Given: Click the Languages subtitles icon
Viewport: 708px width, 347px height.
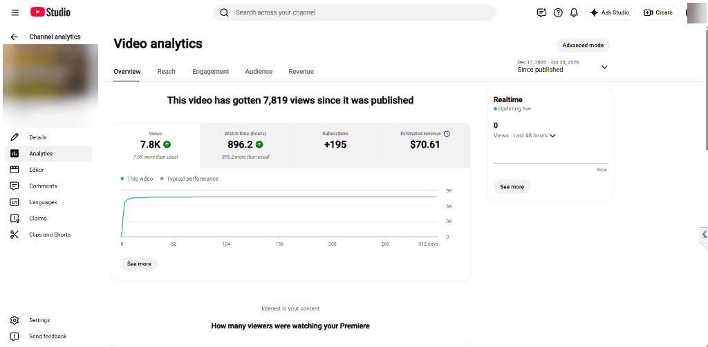Looking at the screenshot, I should (15, 202).
